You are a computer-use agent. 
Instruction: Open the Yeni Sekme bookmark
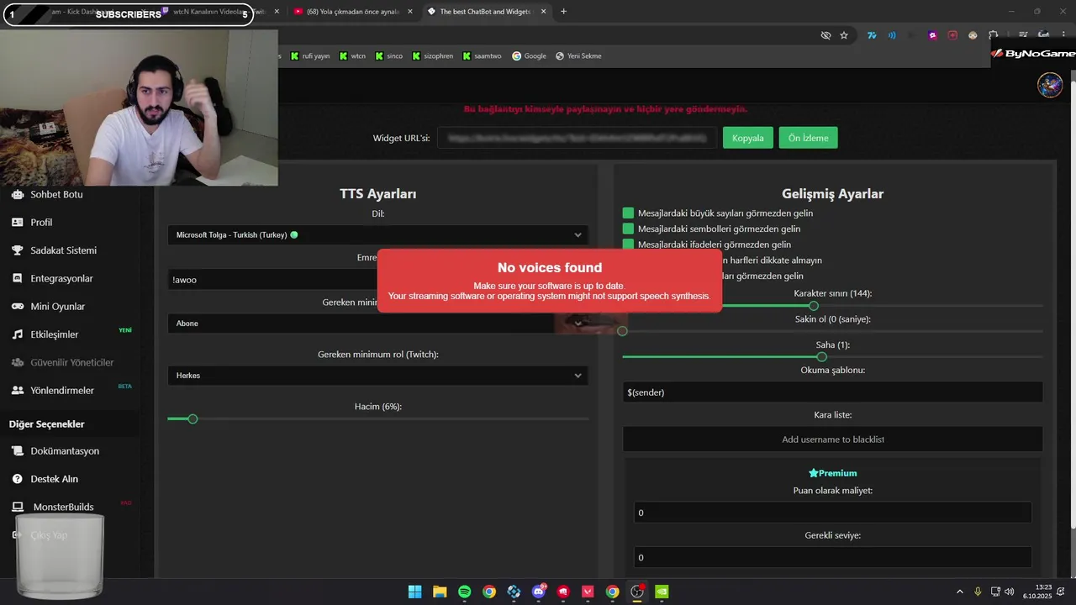pyautogui.click(x=578, y=56)
